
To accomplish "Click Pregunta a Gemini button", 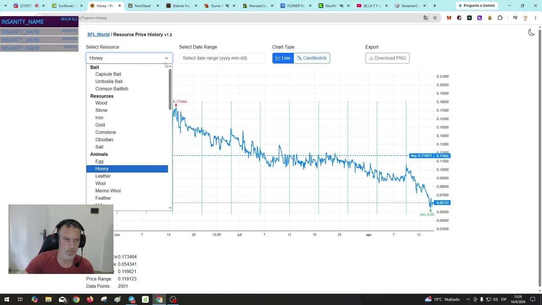I will coord(476,6).
